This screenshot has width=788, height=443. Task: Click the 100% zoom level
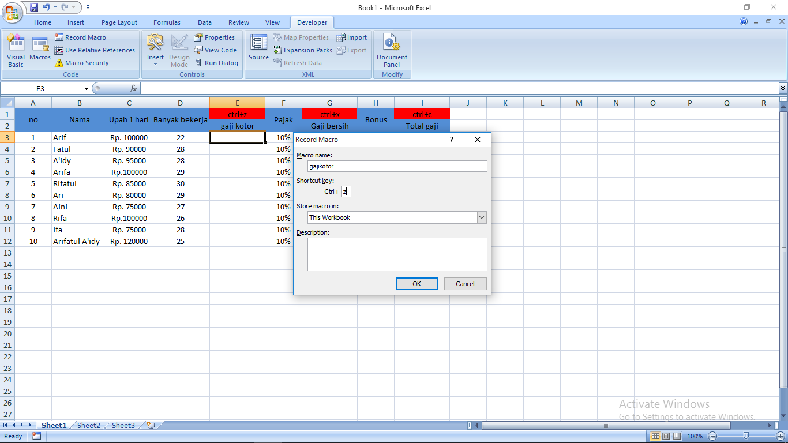tap(695, 436)
